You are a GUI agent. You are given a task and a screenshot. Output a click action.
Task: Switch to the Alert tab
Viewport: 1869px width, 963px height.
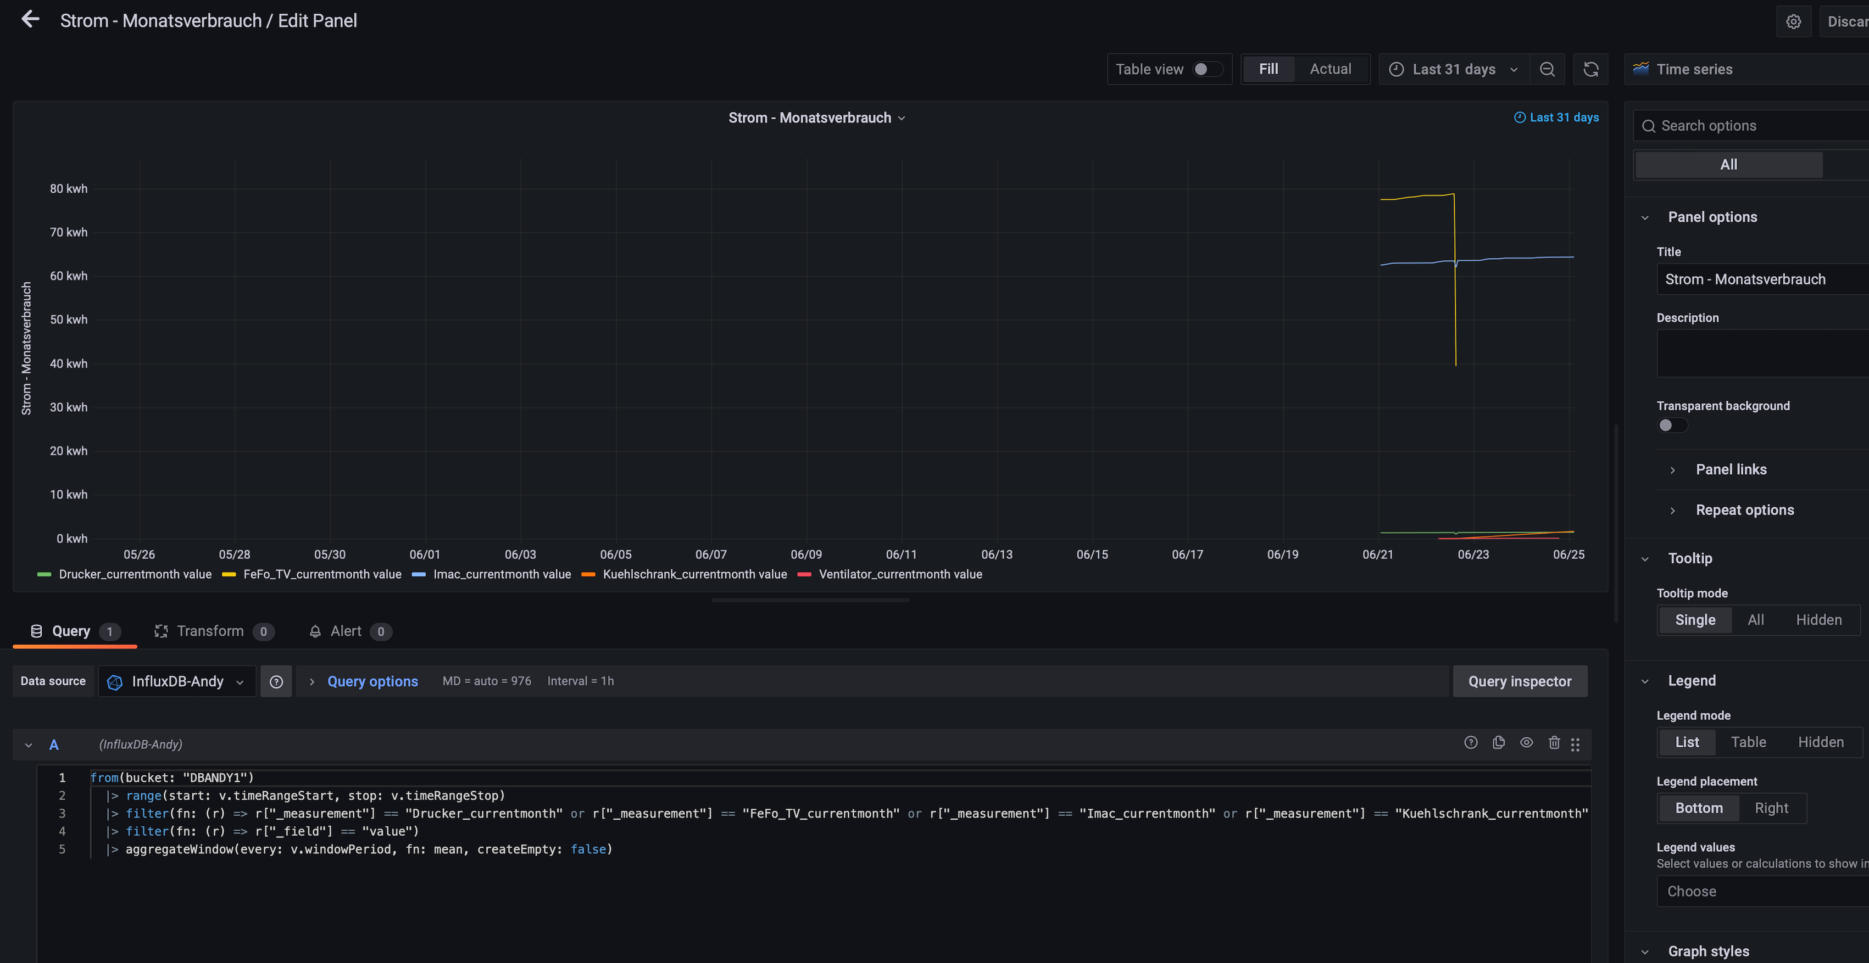(346, 631)
